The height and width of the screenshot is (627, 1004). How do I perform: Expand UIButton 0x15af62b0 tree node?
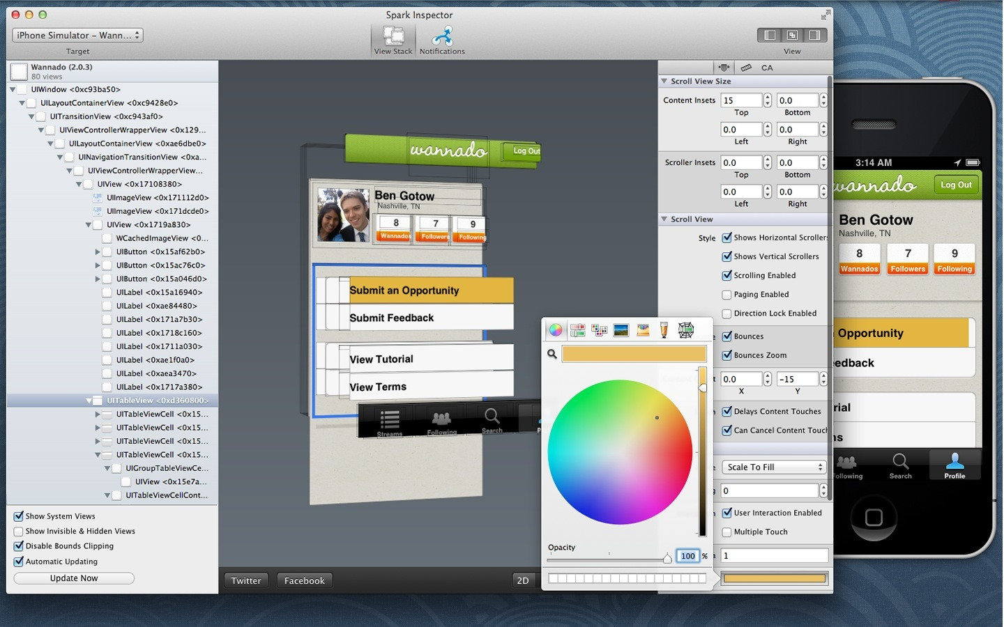click(98, 252)
